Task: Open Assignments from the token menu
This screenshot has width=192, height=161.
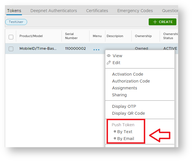Action: click(124, 88)
